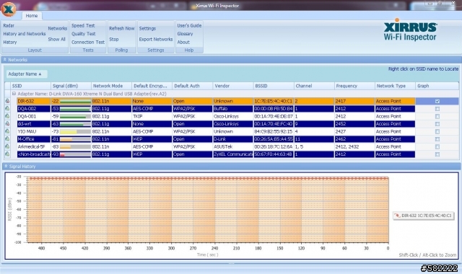Enable the Graph checkbox for DQA-002
Viewport: 462px width, 274px height.
click(437, 109)
